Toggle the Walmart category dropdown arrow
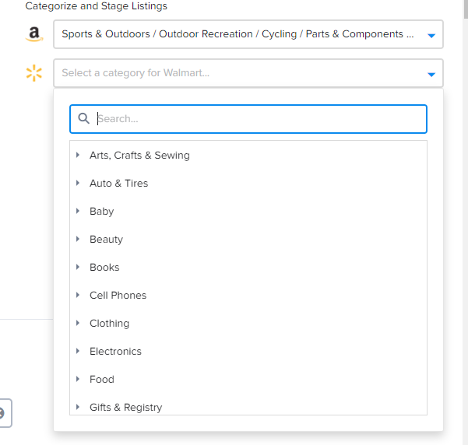This screenshot has width=468, height=445. click(x=431, y=74)
